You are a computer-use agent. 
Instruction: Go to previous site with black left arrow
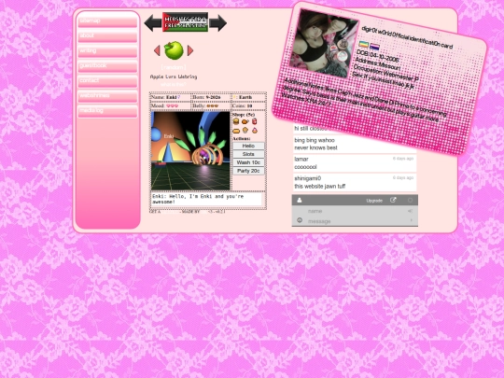click(x=153, y=22)
